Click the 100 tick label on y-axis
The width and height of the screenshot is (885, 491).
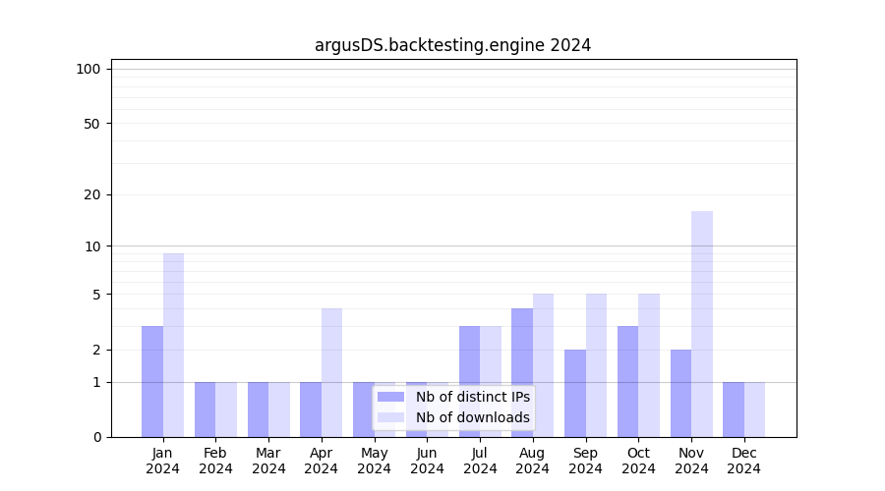click(88, 69)
